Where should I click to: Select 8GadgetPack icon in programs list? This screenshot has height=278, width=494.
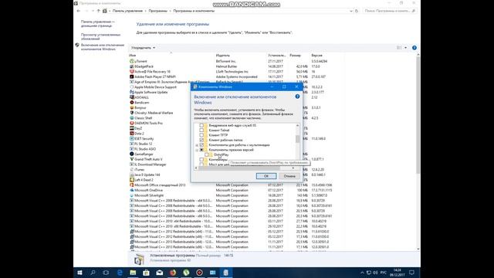pyautogui.click(x=132, y=66)
